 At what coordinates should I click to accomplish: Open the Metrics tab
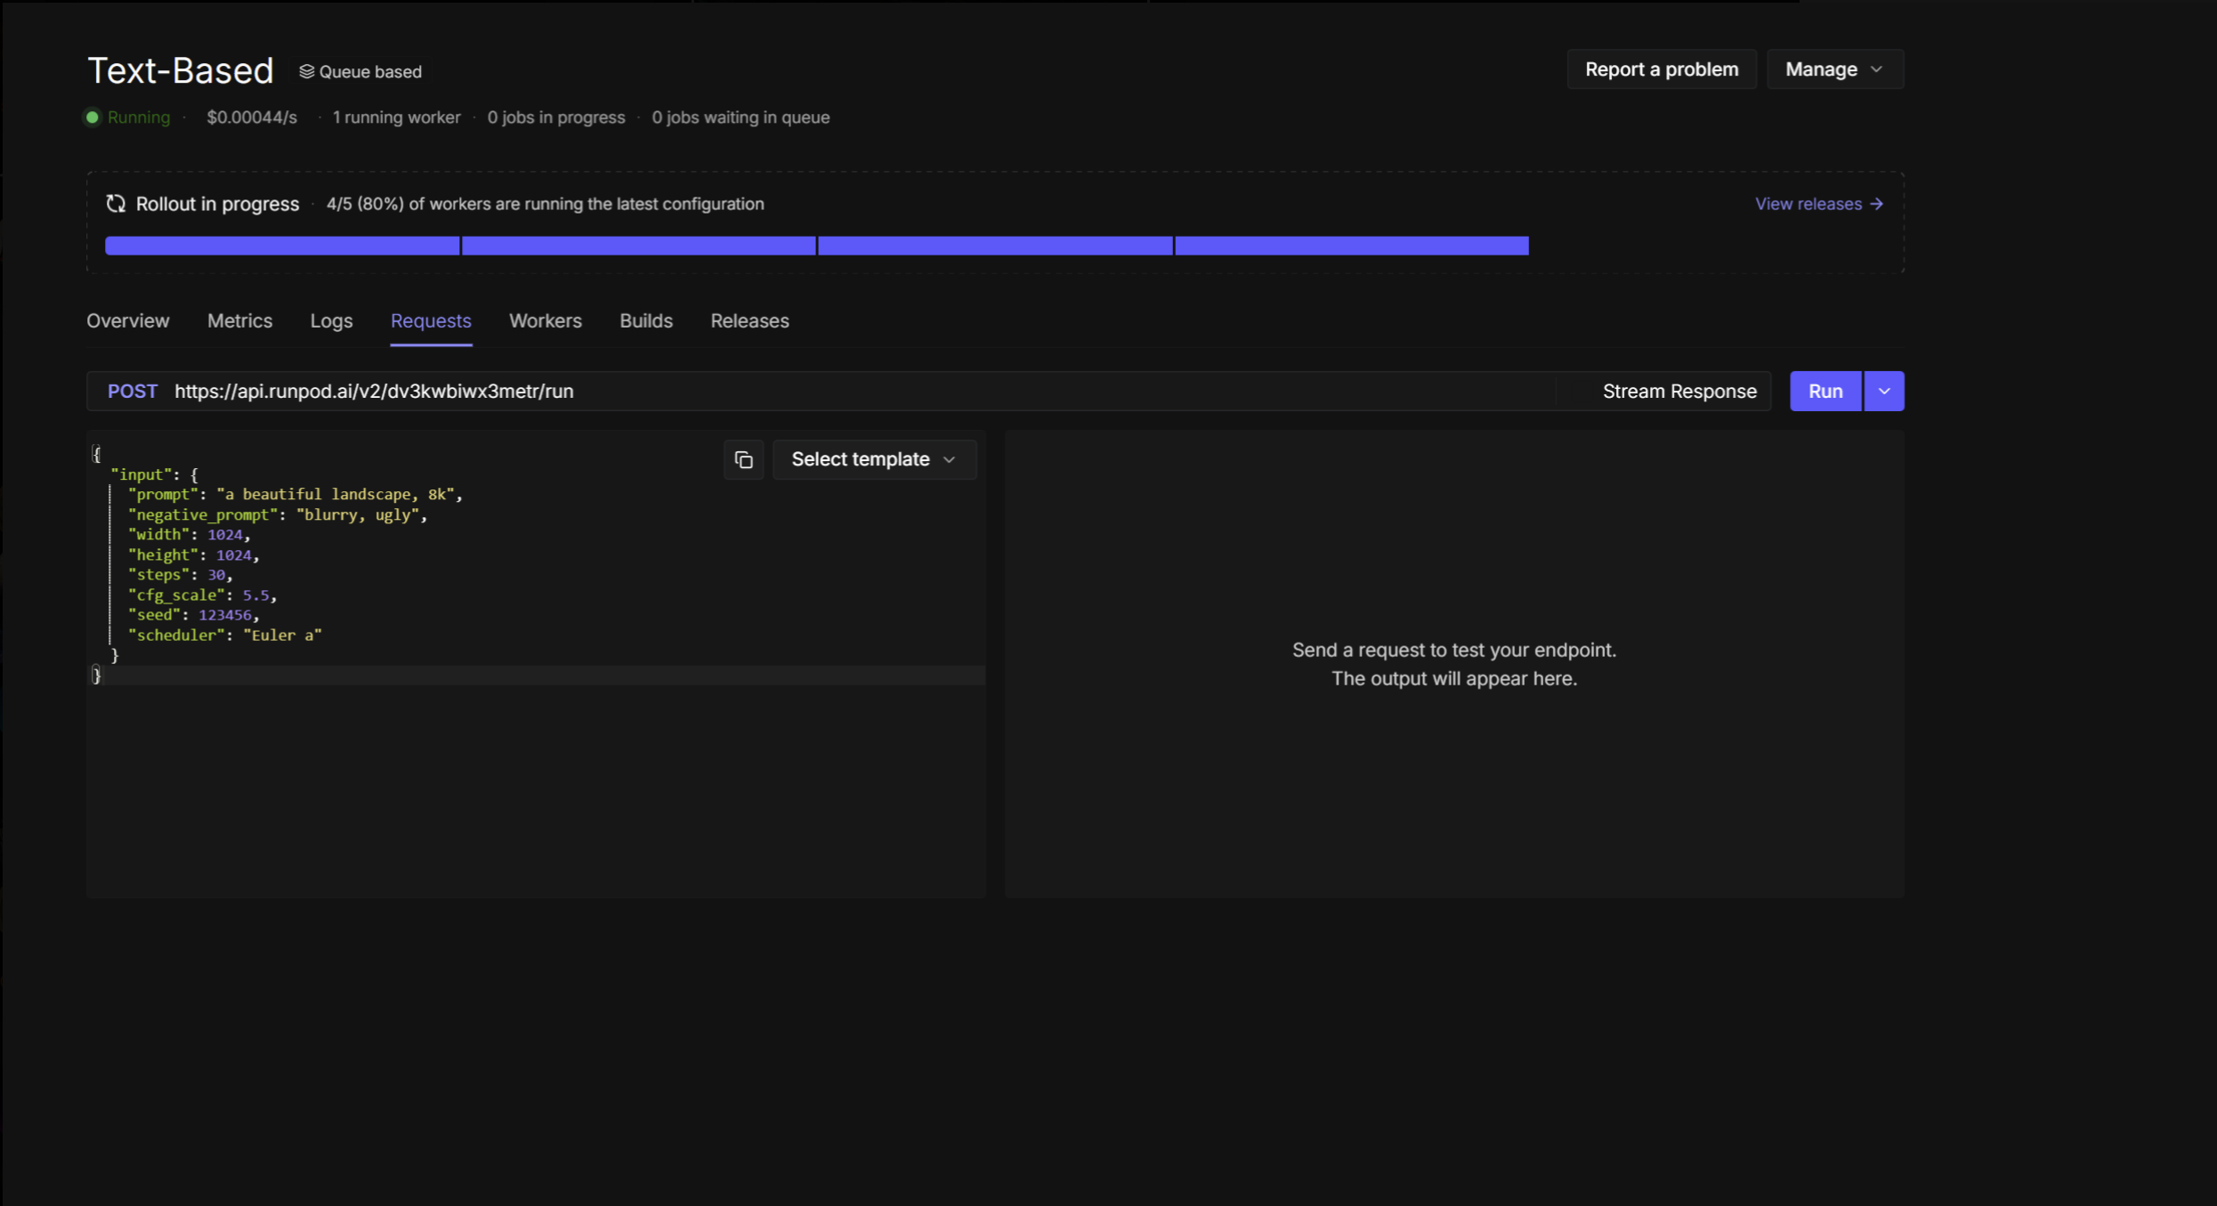click(x=239, y=320)
